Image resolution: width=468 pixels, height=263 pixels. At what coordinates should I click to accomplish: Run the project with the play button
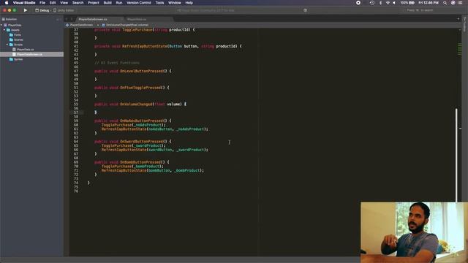[x=26, y=10]
